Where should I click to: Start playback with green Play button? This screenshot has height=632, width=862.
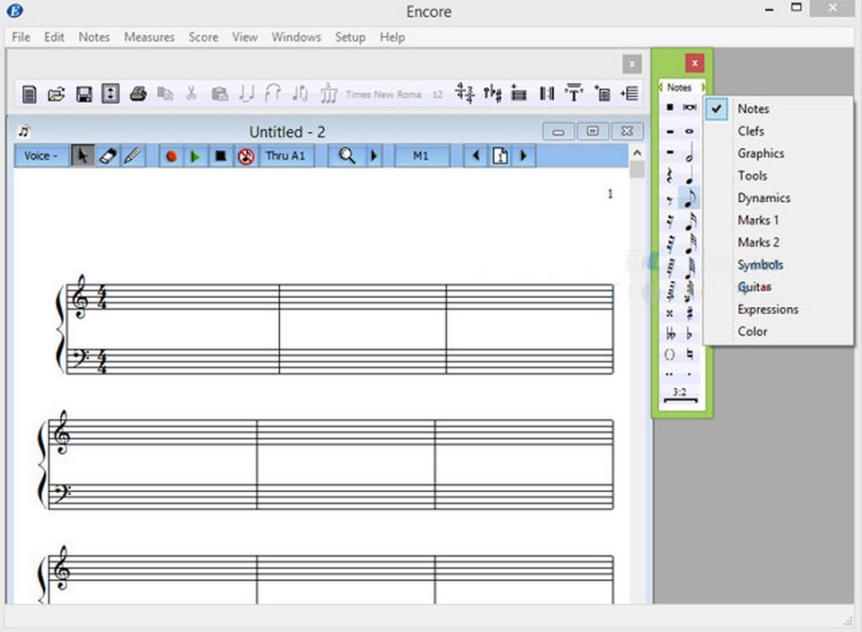195,156
